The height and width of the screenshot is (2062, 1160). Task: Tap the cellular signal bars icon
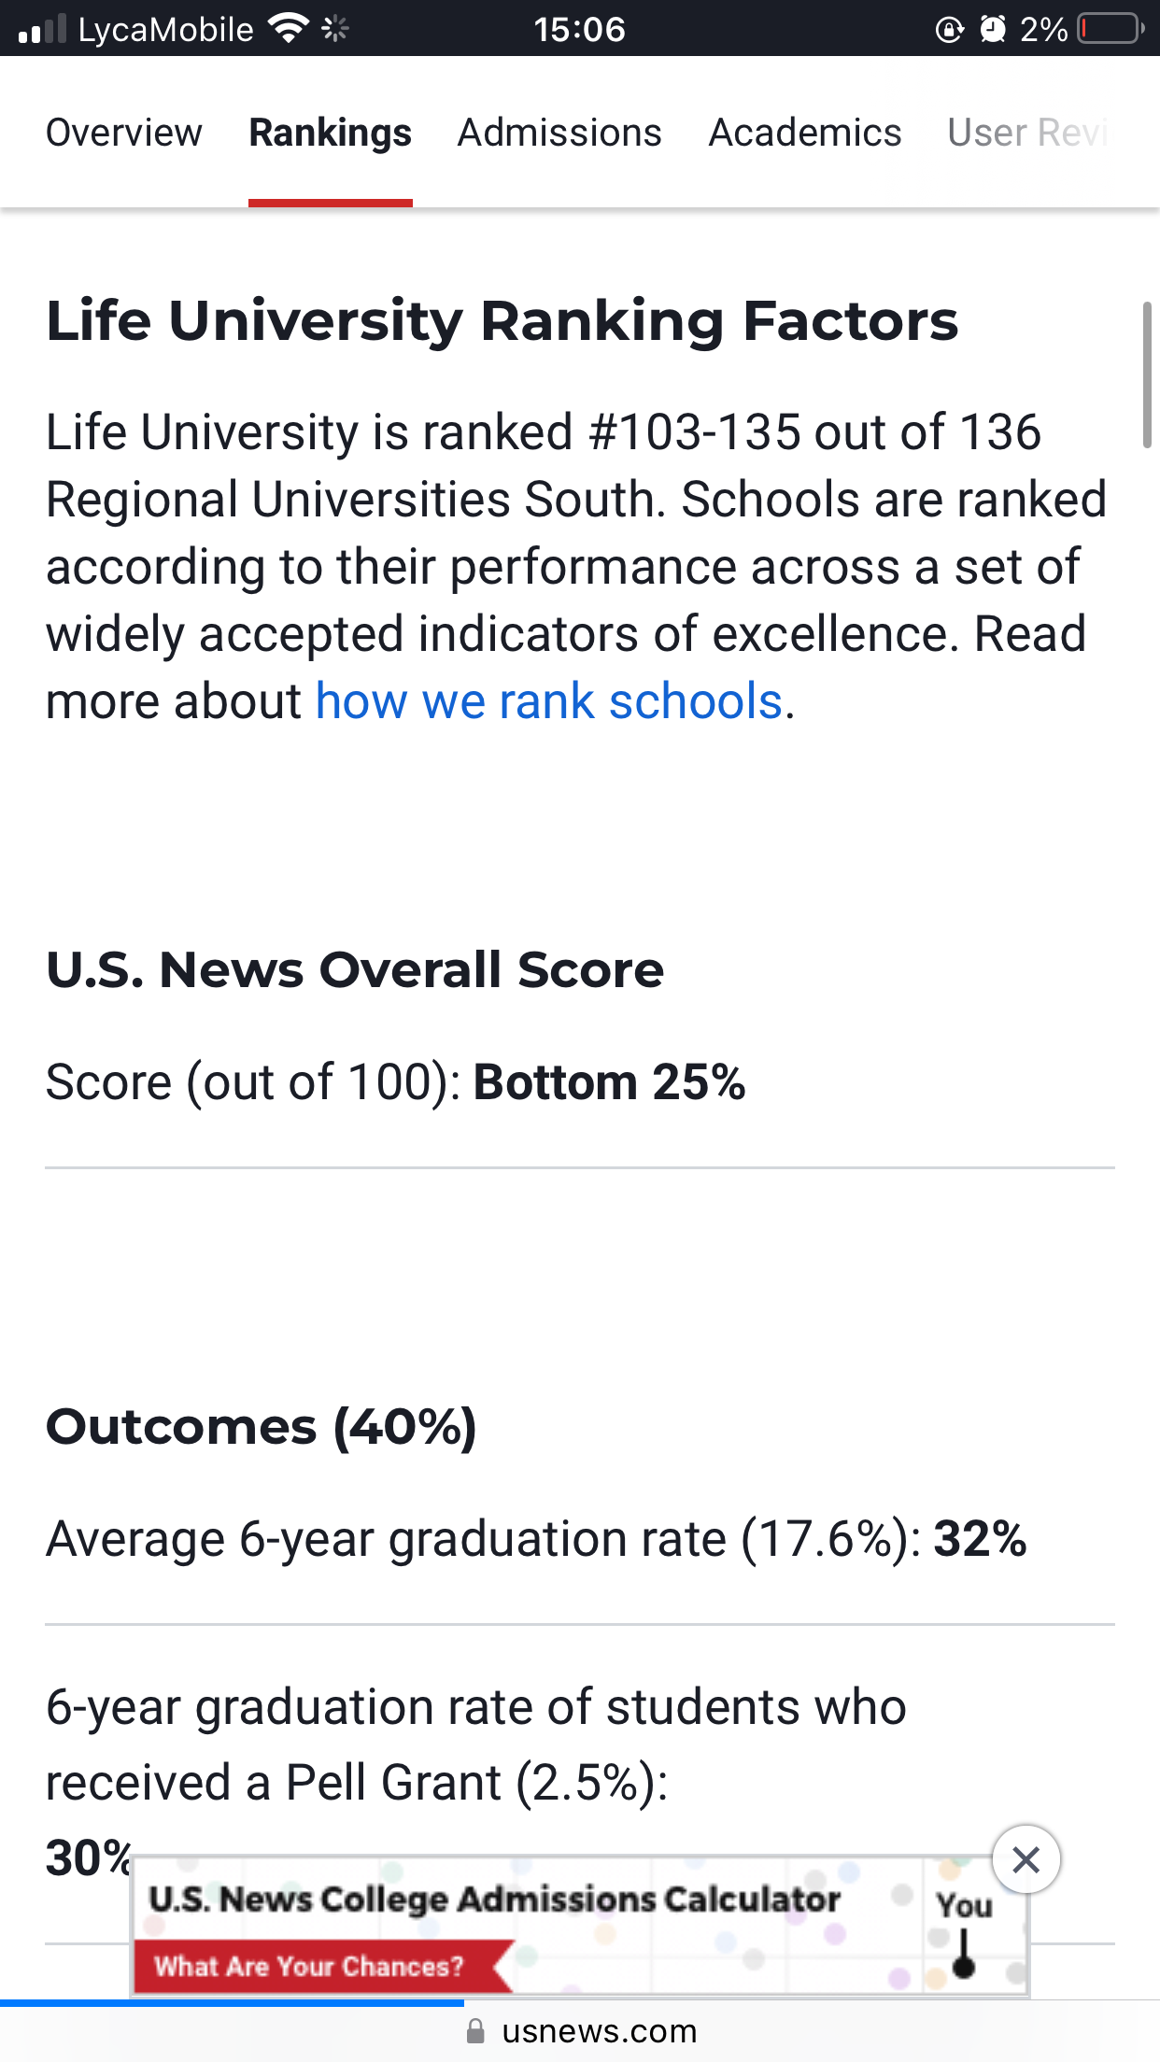click(43, 29)
